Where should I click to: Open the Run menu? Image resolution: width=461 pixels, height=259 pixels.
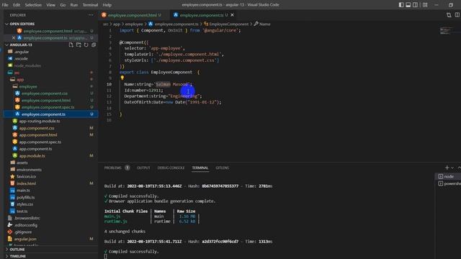click(x=73, y=5)
